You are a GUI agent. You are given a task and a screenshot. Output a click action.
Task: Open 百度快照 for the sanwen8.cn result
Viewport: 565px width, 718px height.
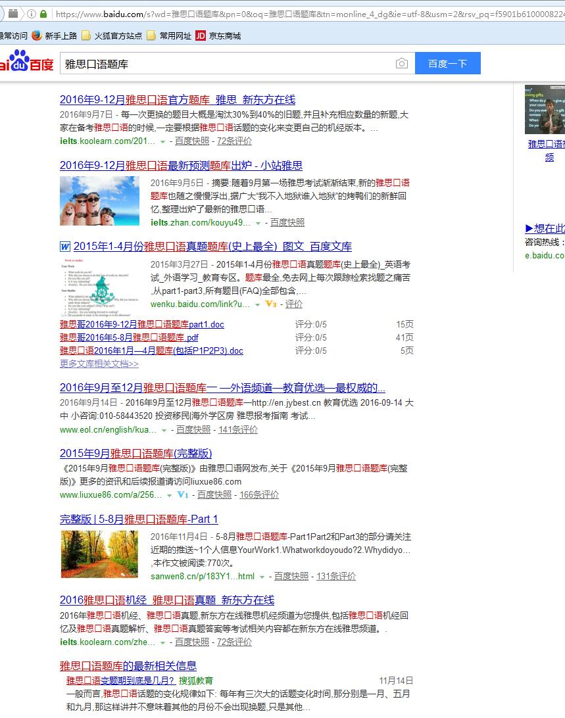click(291, 576)
